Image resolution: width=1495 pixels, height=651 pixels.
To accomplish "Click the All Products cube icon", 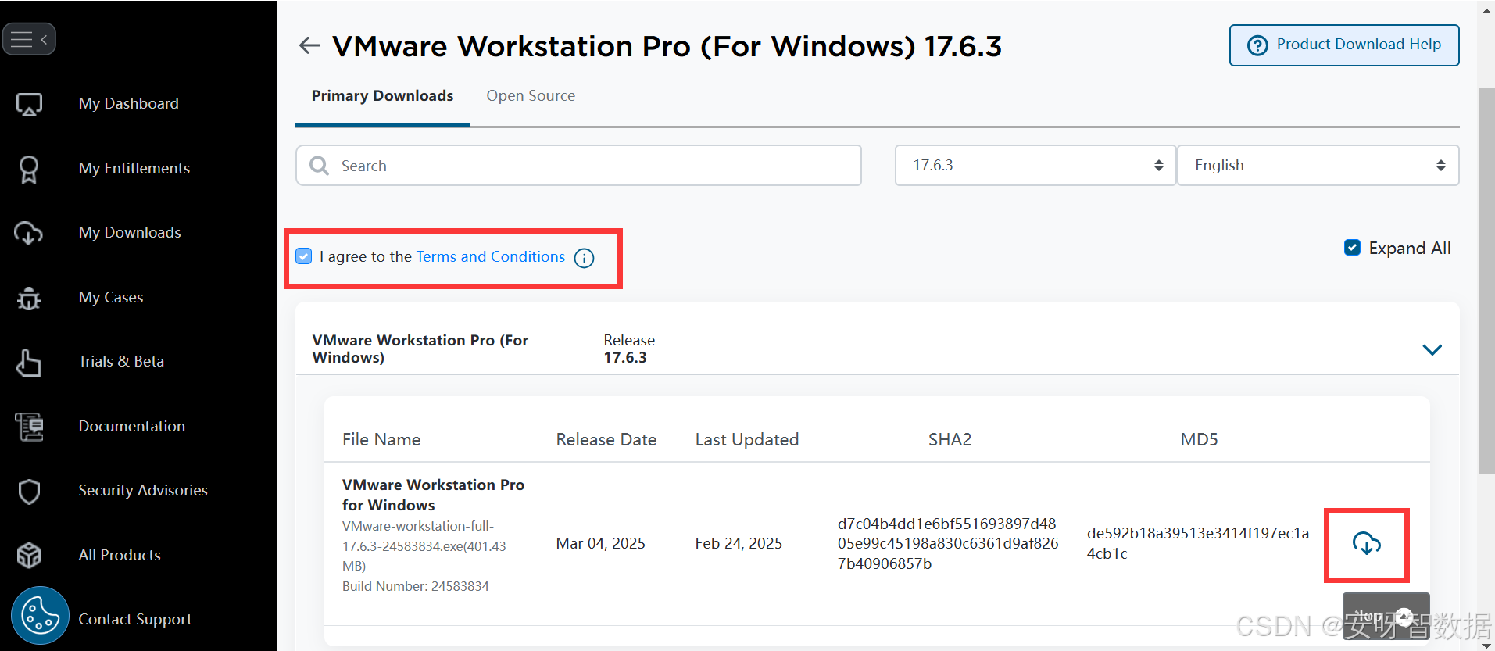I will pyautogui.click(x=29, y=556).
